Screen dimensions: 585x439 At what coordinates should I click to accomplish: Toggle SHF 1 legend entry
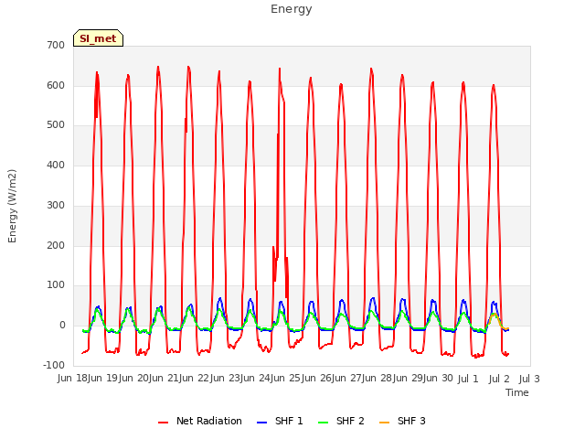click(x=280, y=421)
